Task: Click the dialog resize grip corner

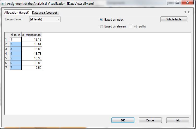Action: point(192,125)
